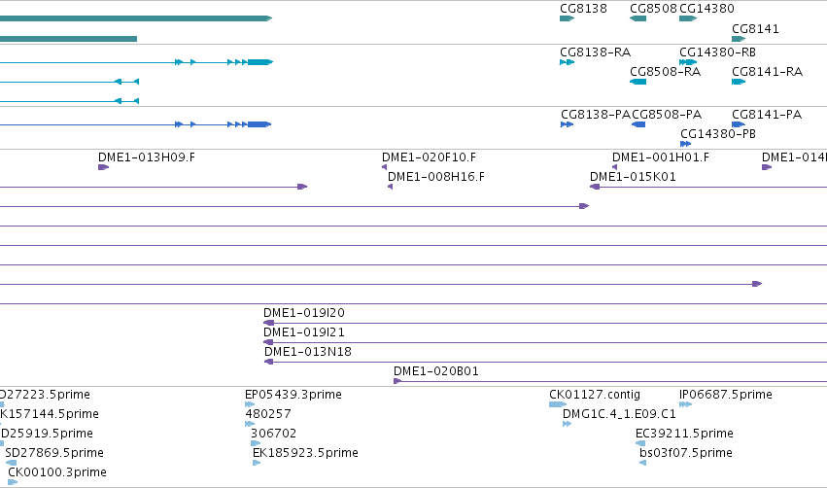Select the CG14380 gene glyph

click(688, 18)
